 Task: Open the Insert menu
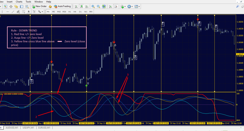pos(9,2)
